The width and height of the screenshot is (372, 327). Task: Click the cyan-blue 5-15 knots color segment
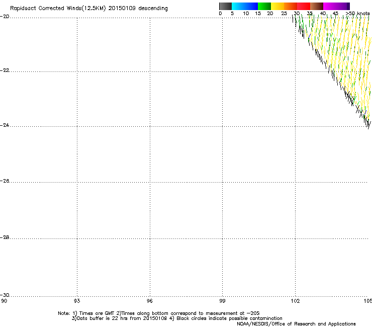[245, 6]
